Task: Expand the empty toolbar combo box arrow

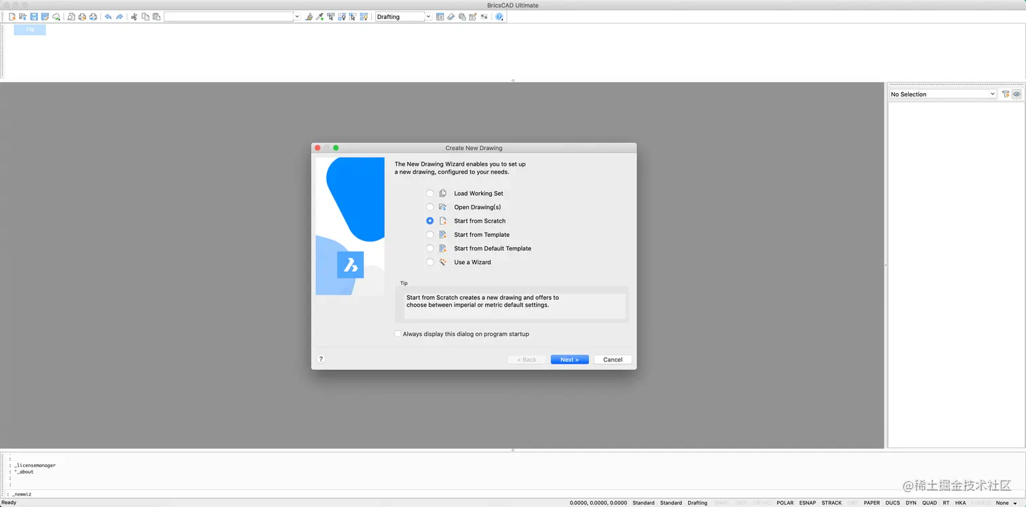Action: tap(297, 16)
